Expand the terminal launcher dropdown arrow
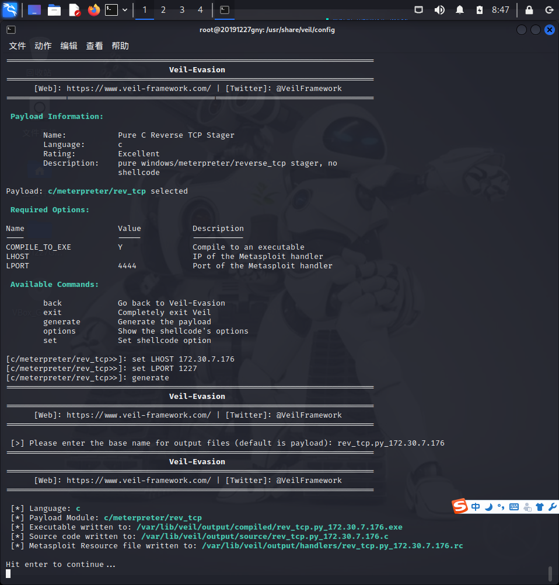The height and width of the screenshot is (585, 559). pos(125,10)
